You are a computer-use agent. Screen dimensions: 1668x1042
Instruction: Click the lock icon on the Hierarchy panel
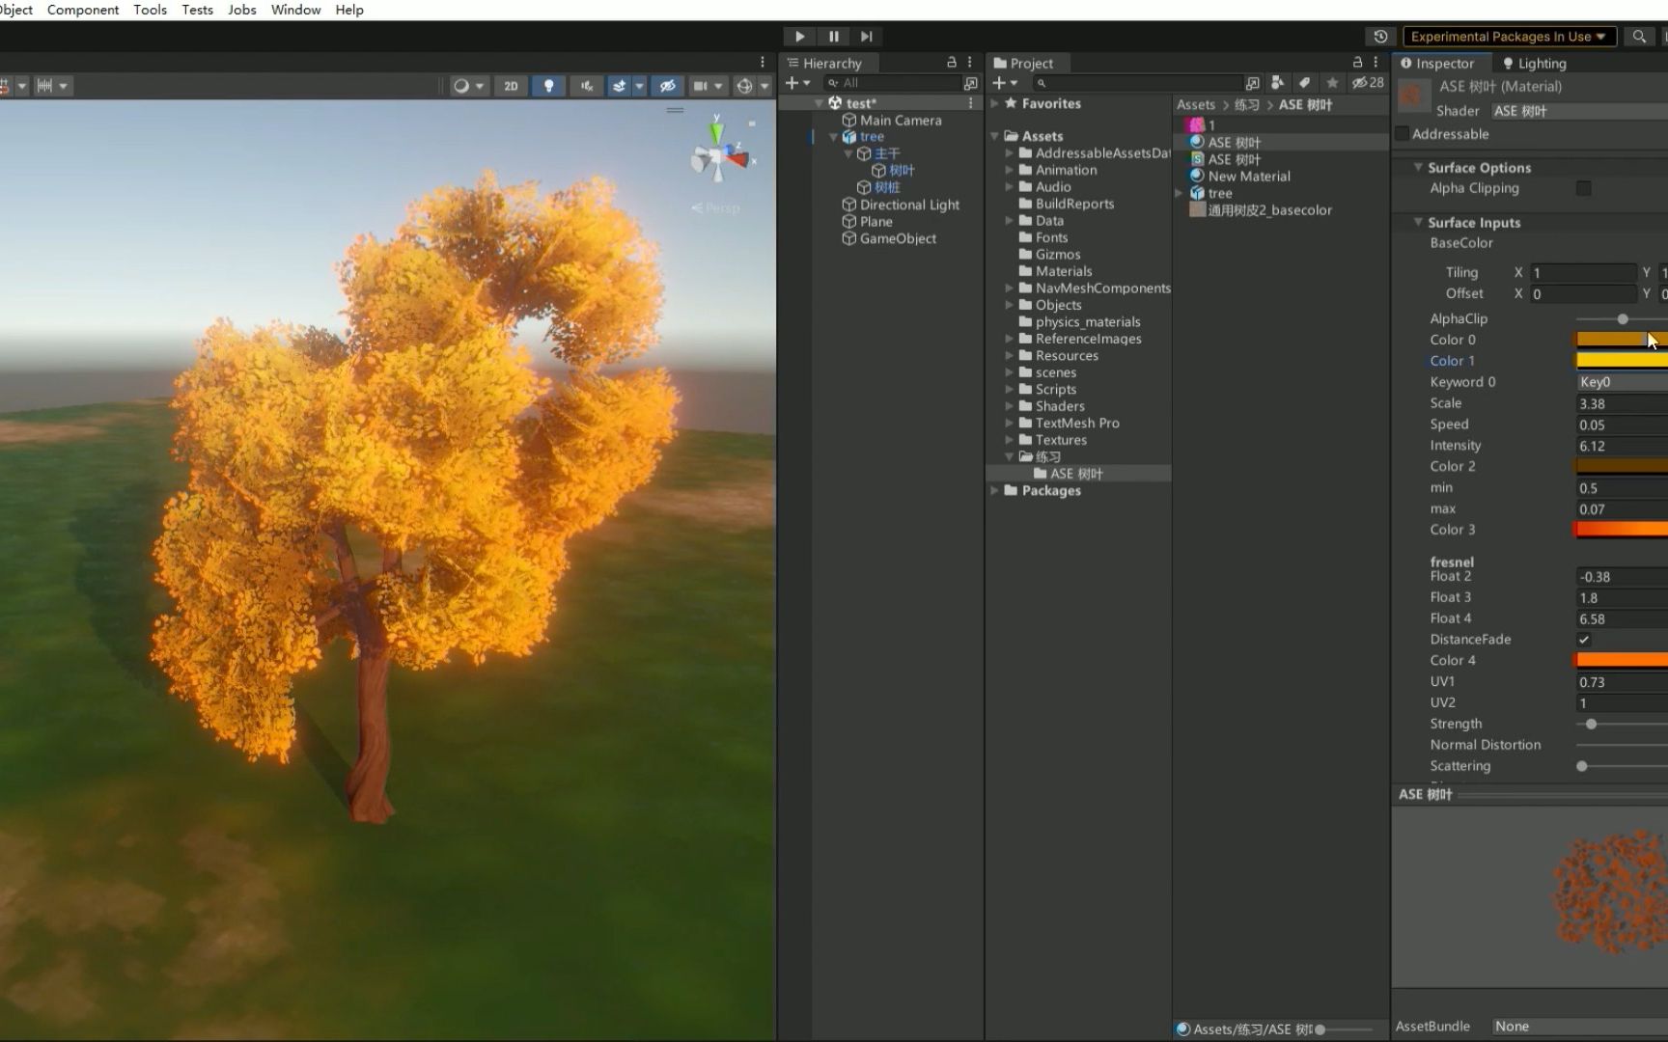point(951,62)
